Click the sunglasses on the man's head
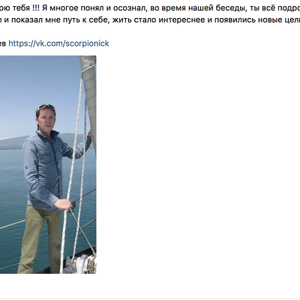This screenshot has width=300, height=300. click(x=46, y=107)
